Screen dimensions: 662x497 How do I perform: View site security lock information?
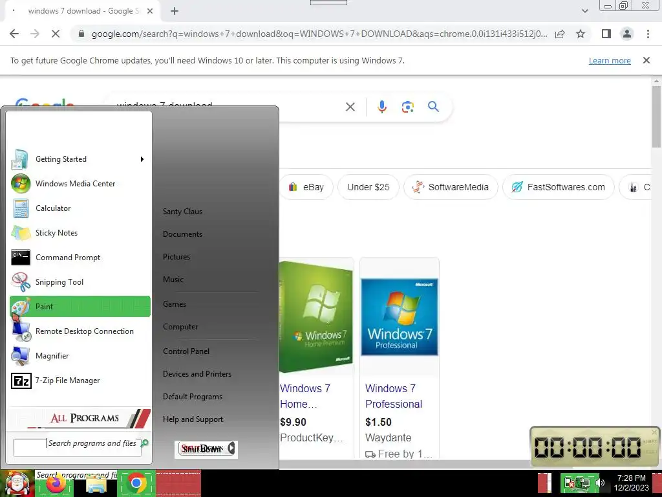(x=81, y=34)
